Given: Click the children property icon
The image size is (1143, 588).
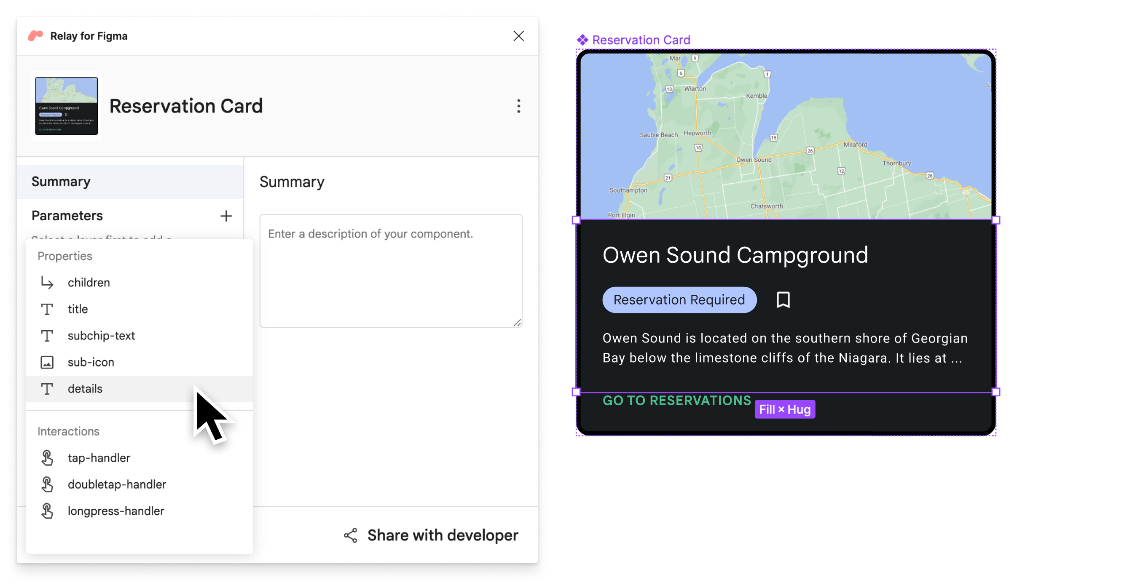Looking at the screenshot, I should (x=47, y=283).
